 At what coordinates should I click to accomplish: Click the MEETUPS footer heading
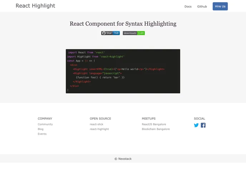point(149,119)
